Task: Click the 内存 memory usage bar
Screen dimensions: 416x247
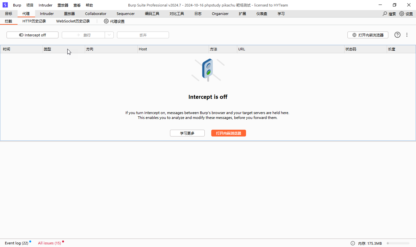Action: coord(398,243)
